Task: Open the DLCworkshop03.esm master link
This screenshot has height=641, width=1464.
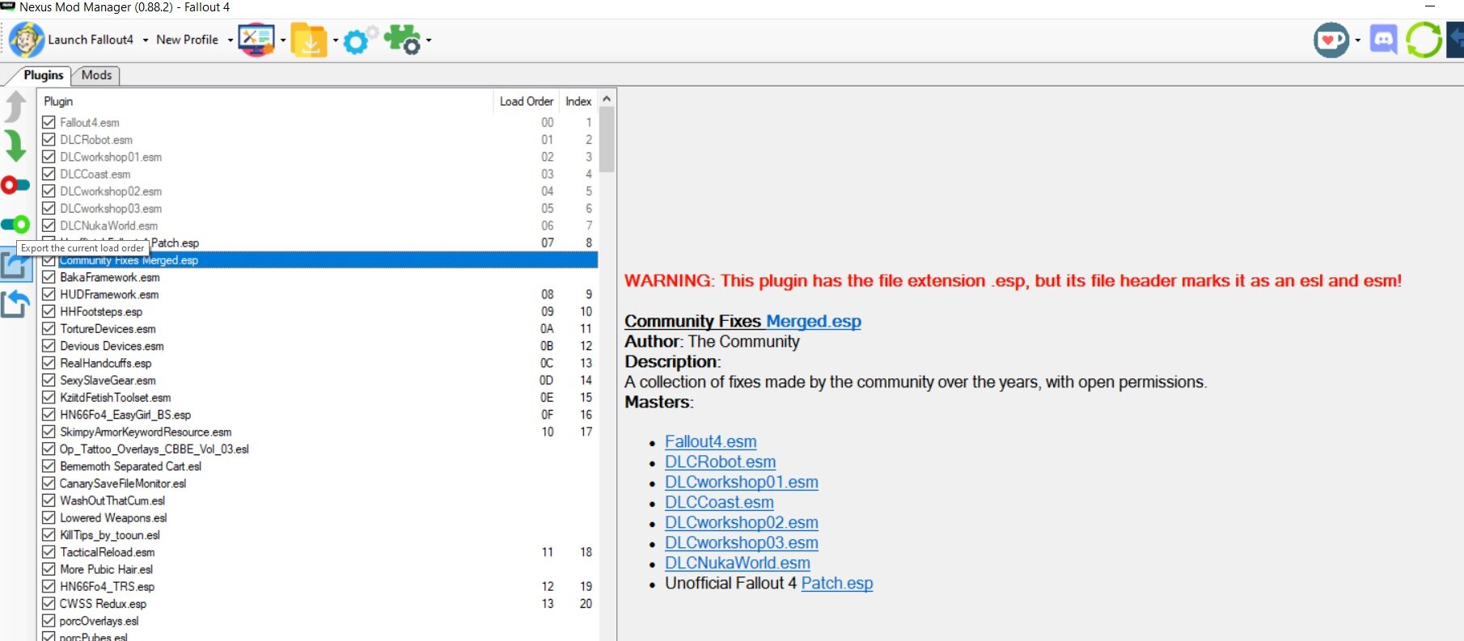Action: click(742, 542)
